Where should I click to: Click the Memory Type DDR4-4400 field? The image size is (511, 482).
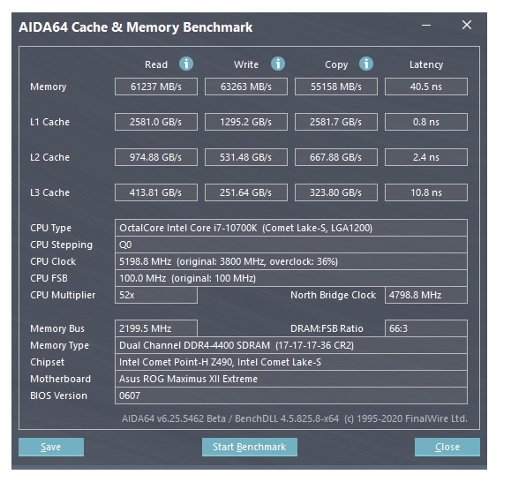click(x=291, y=345)
